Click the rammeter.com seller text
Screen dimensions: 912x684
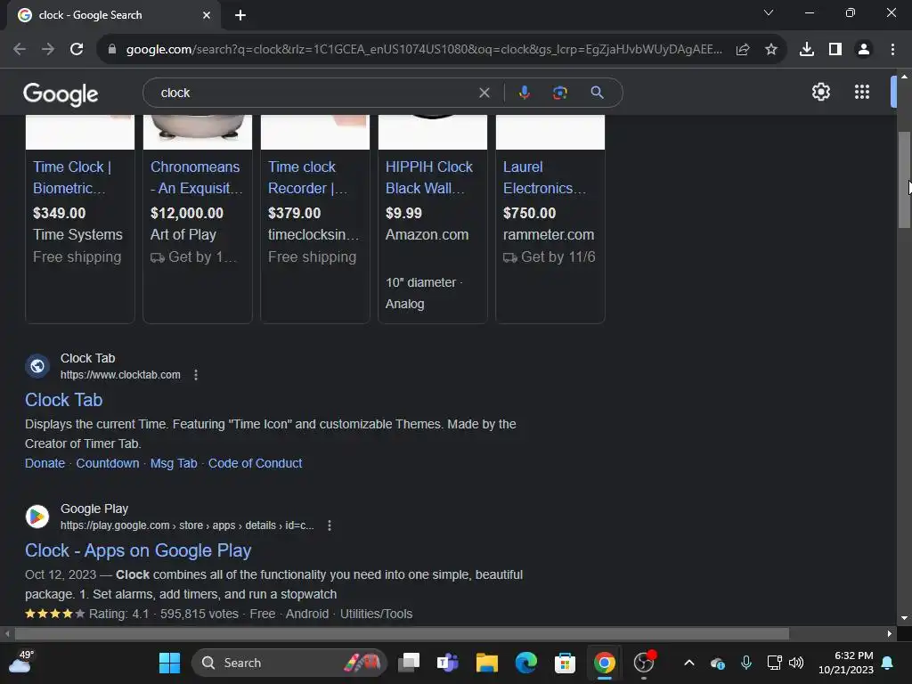(x=549, y=235)
